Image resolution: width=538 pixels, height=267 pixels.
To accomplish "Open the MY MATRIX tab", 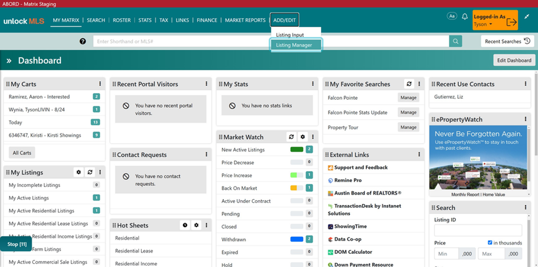I will click(x=66, y=20).
